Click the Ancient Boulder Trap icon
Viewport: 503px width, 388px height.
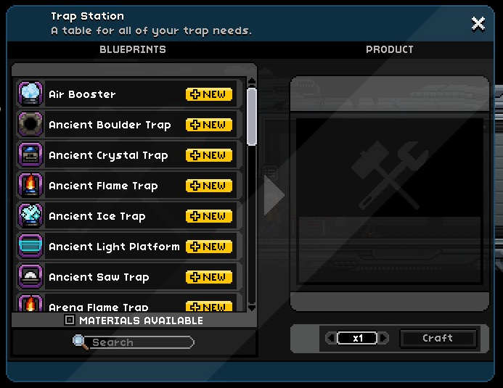(x=30, y=125)
